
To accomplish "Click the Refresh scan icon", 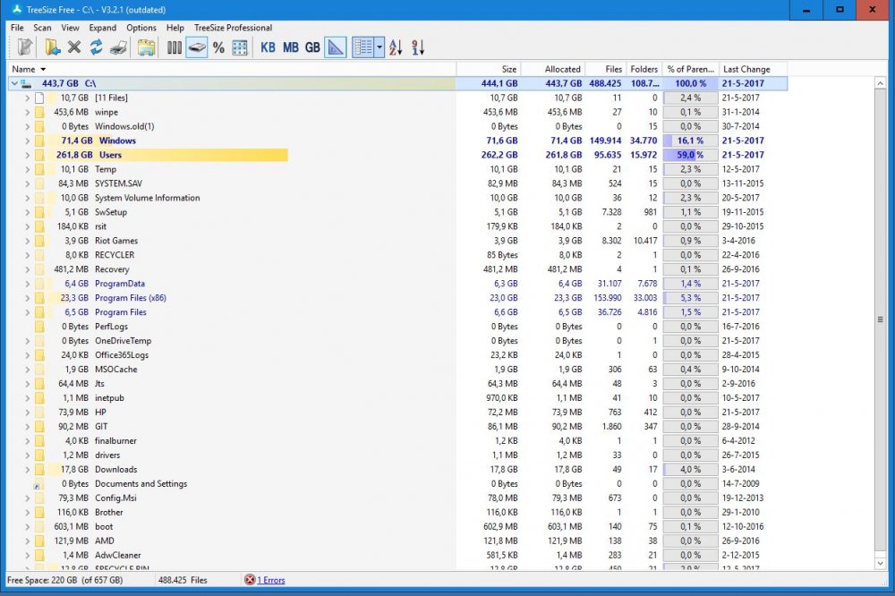I will (96, 47).
